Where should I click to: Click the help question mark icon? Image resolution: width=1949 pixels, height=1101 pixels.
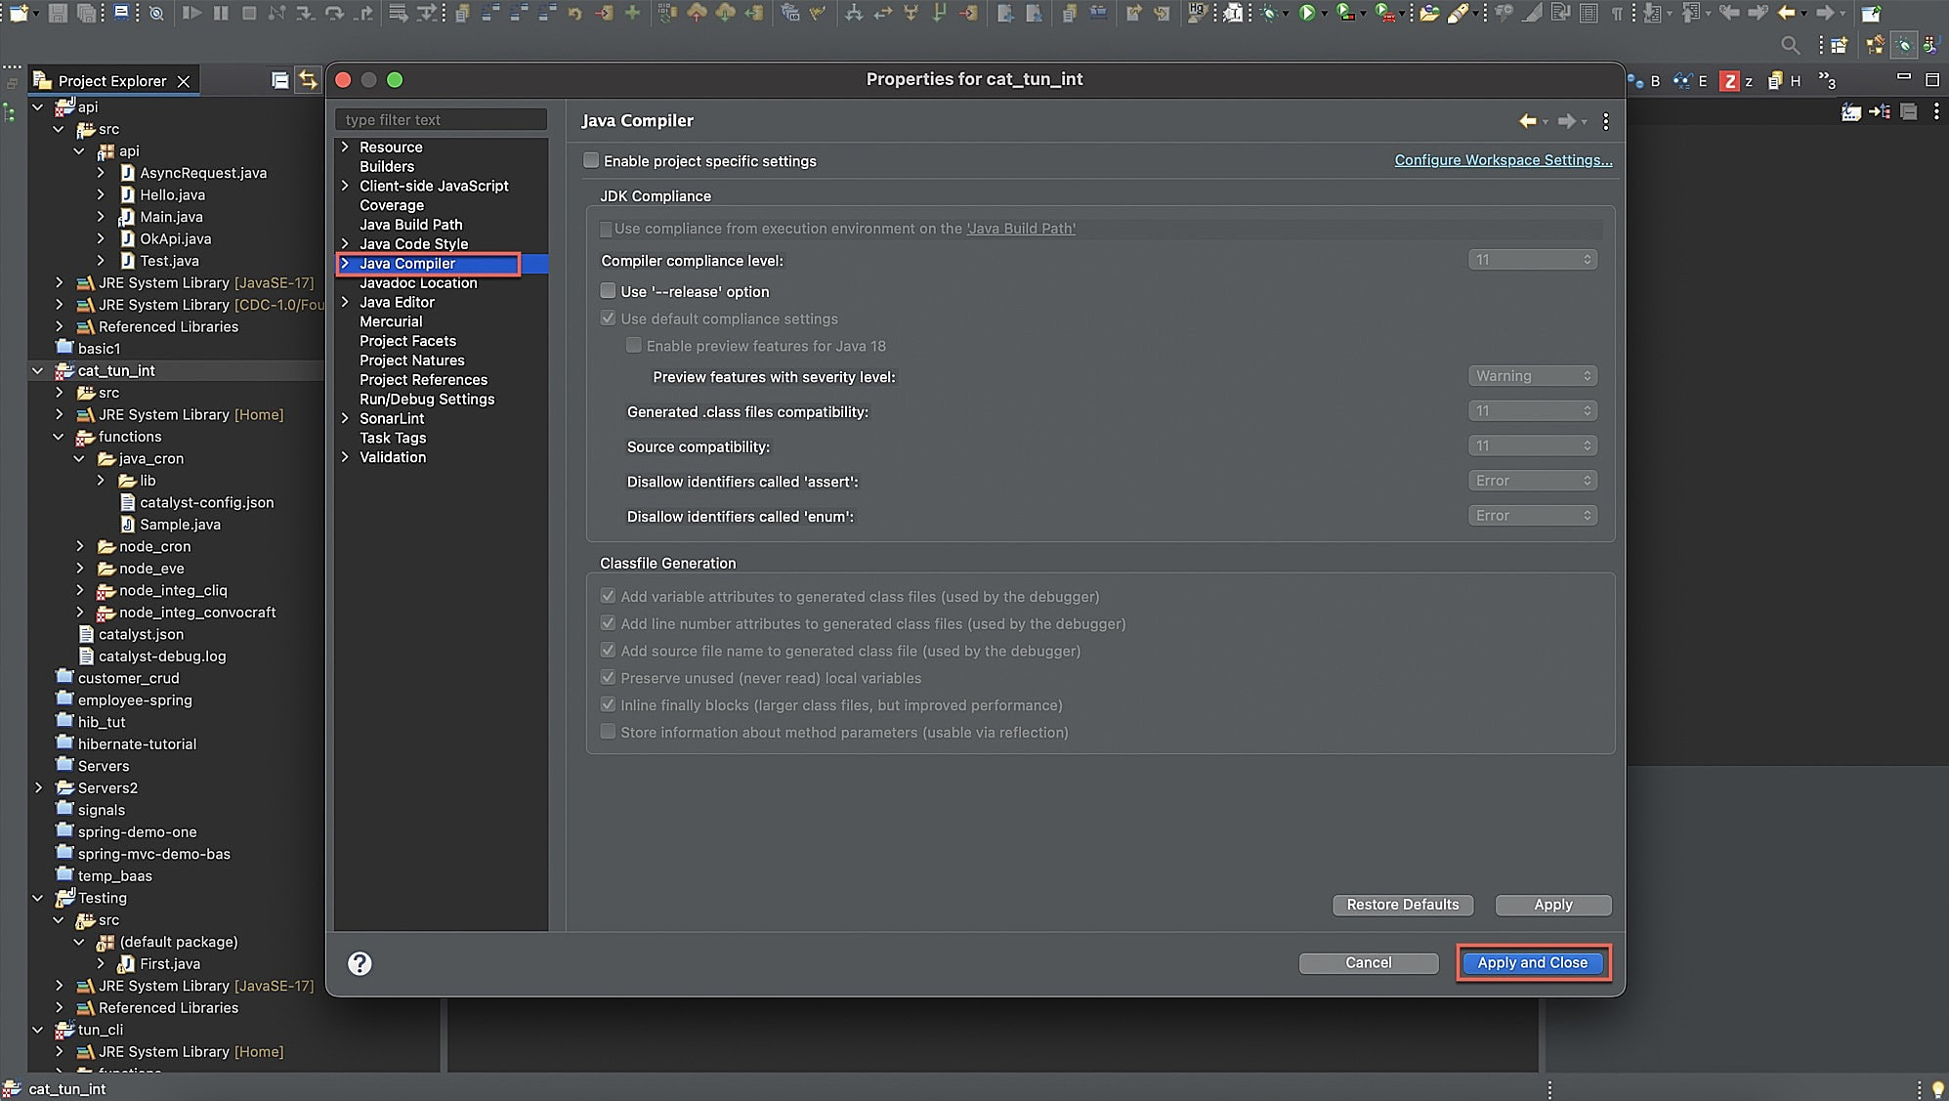coord(359,963)
